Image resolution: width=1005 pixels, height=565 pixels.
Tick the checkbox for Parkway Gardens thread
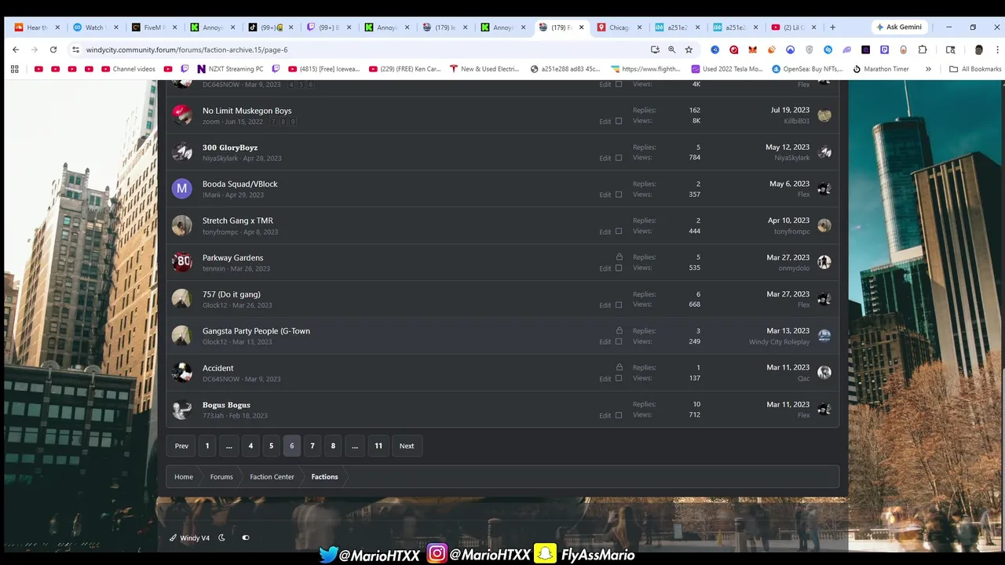(619, 268)
